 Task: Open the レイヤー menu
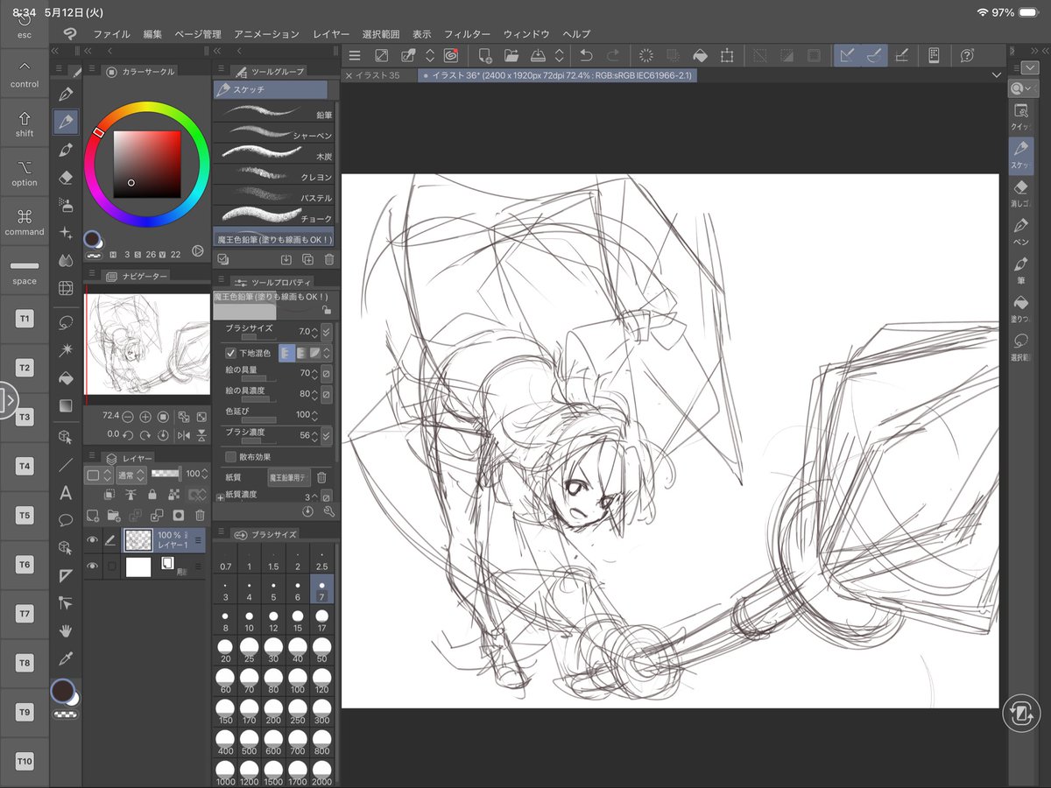point(331,34)
